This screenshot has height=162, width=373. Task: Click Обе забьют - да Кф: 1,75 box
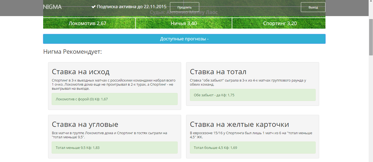252,95
